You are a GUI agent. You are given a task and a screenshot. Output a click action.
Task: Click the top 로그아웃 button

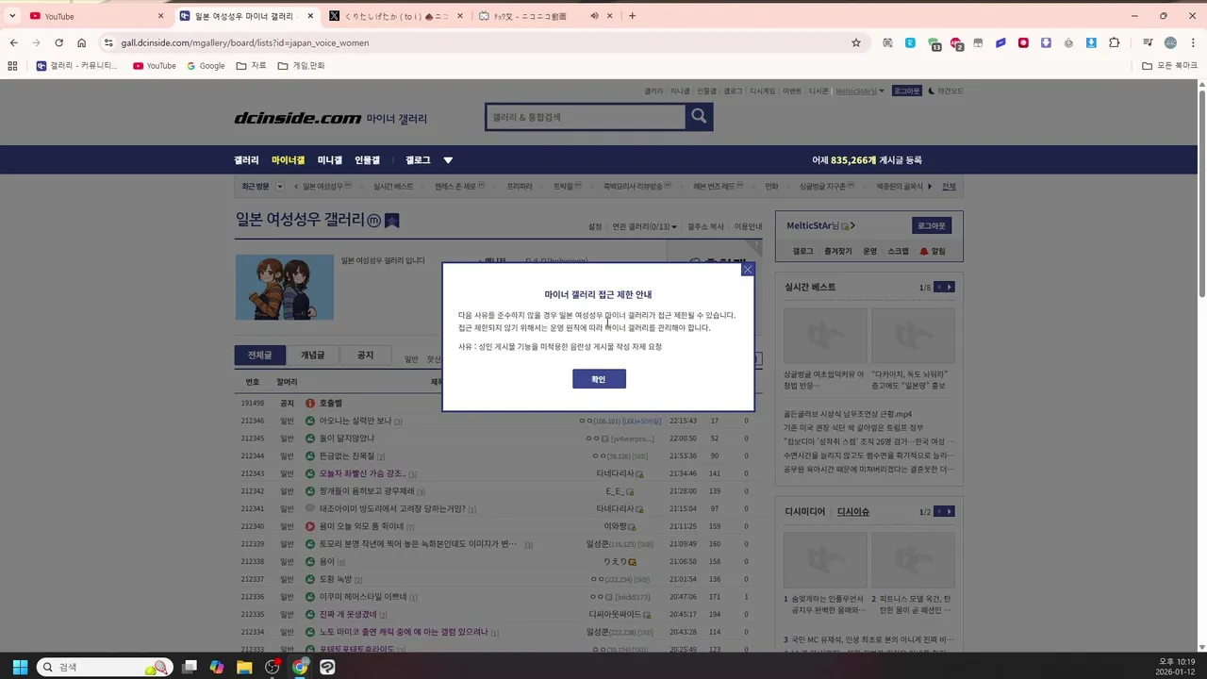906,91
